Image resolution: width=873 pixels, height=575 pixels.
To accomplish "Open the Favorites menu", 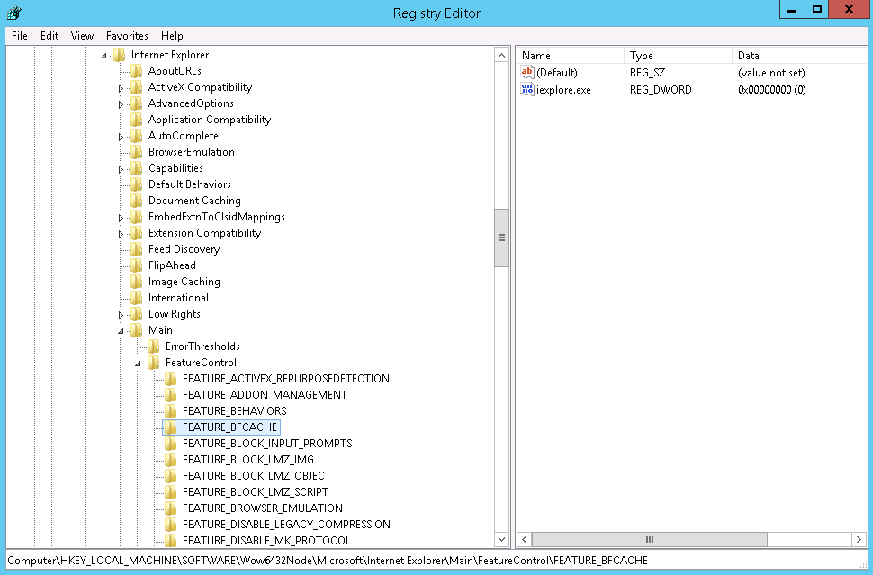I will 127,36.
